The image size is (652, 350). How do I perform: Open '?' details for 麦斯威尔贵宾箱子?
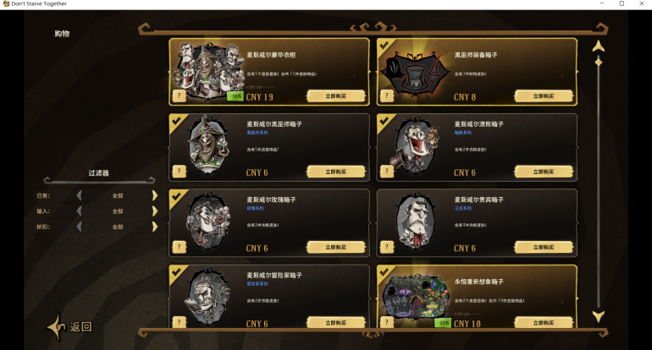[x=387, y=247]
